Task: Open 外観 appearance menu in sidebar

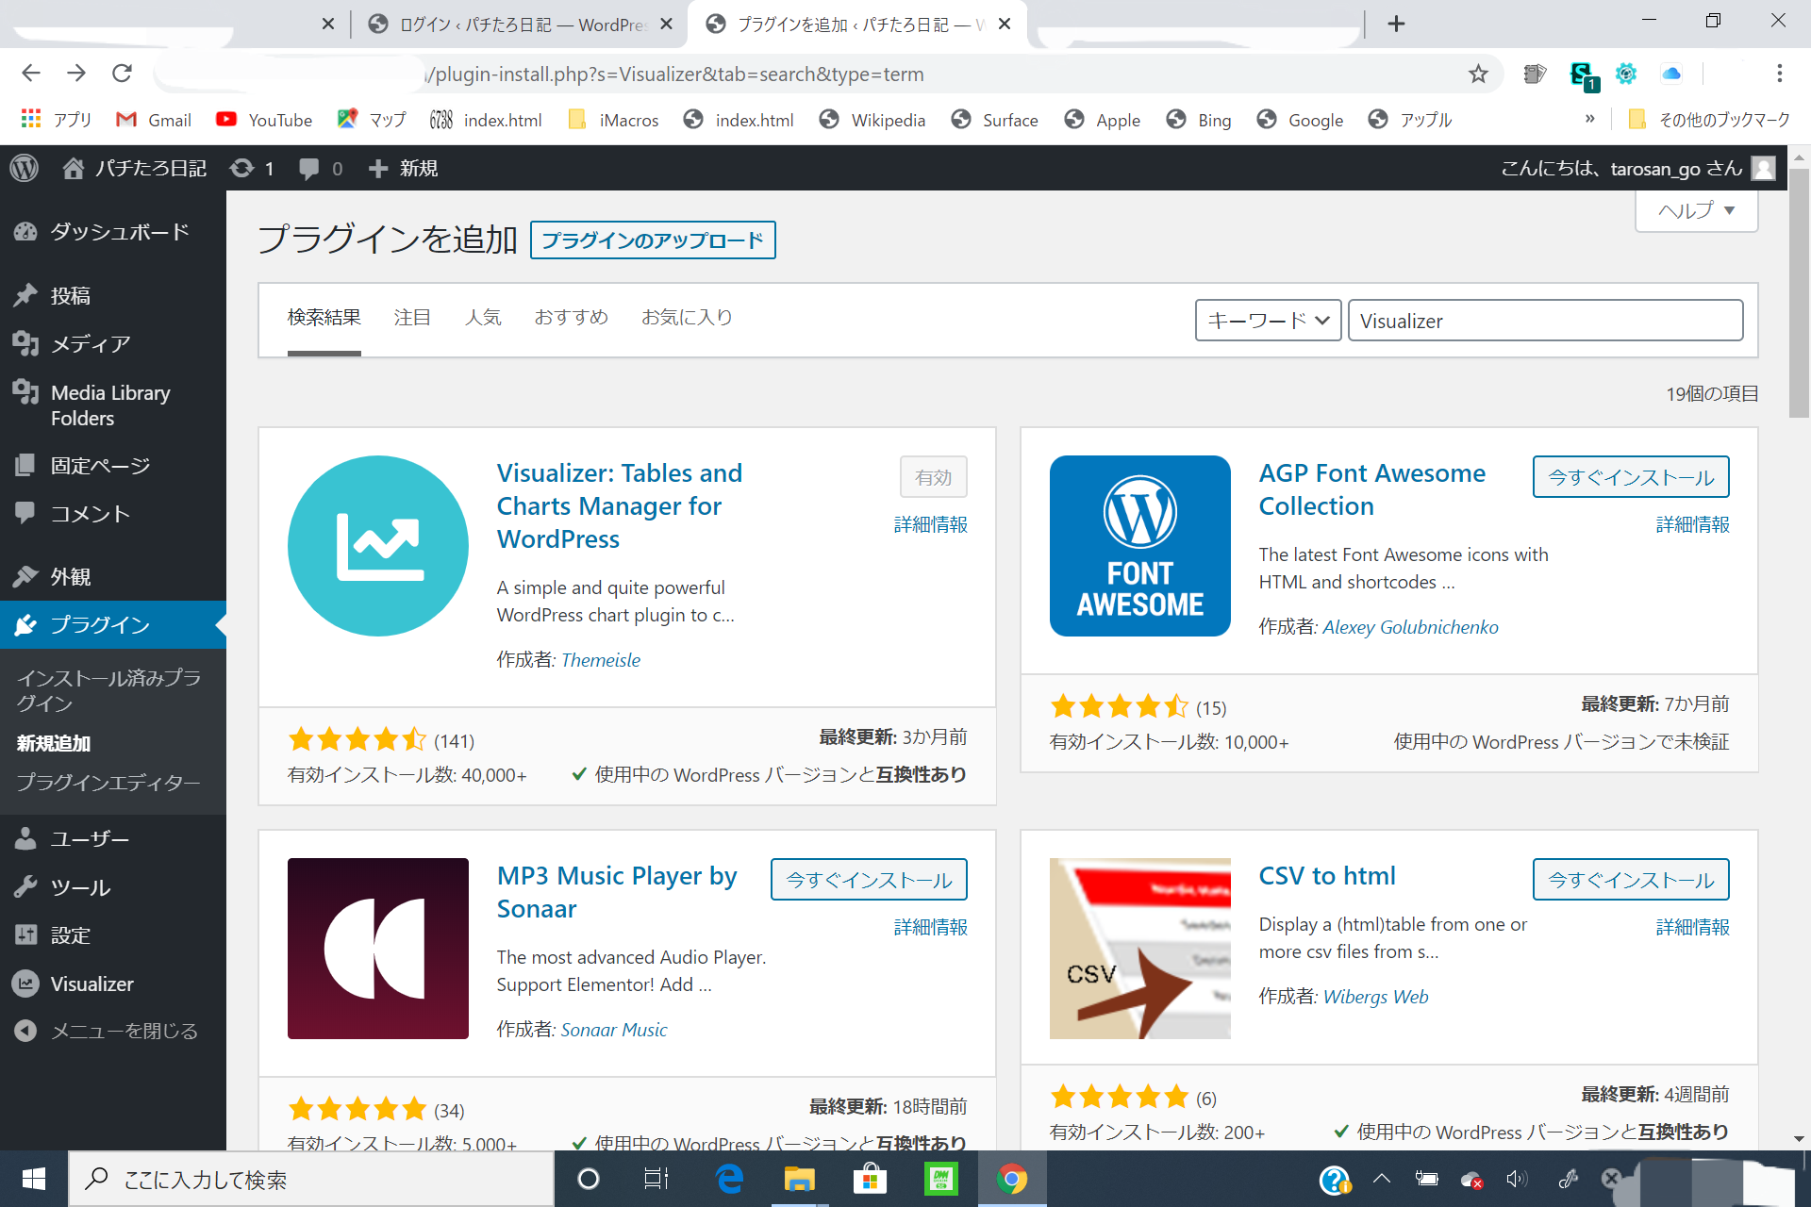Action: click(113, 576)
